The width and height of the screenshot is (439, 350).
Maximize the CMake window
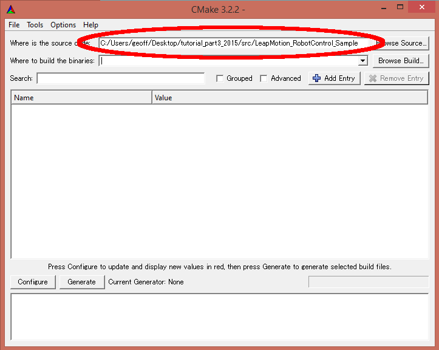400,7
